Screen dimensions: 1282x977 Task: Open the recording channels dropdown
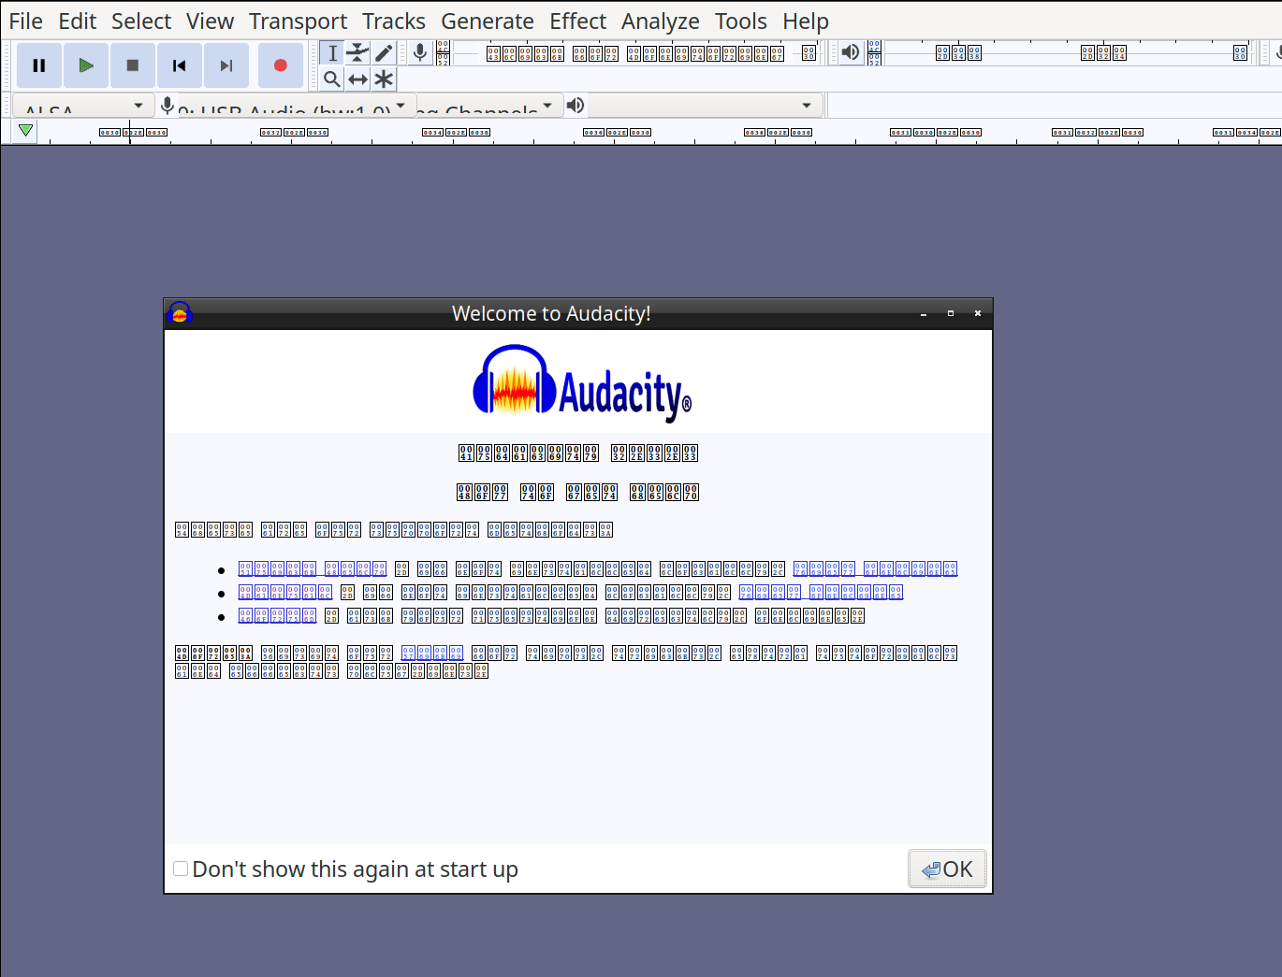(x=488, y=106)
